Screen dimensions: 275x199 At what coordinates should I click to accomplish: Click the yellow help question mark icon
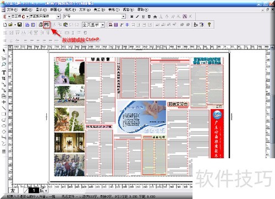209,25
